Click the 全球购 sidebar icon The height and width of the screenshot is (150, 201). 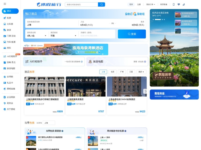pyautogui.click(x=5, y=77)
